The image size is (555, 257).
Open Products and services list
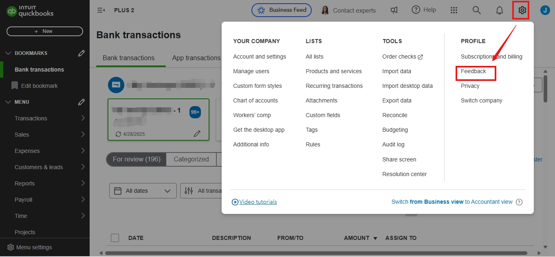point(334,71)
